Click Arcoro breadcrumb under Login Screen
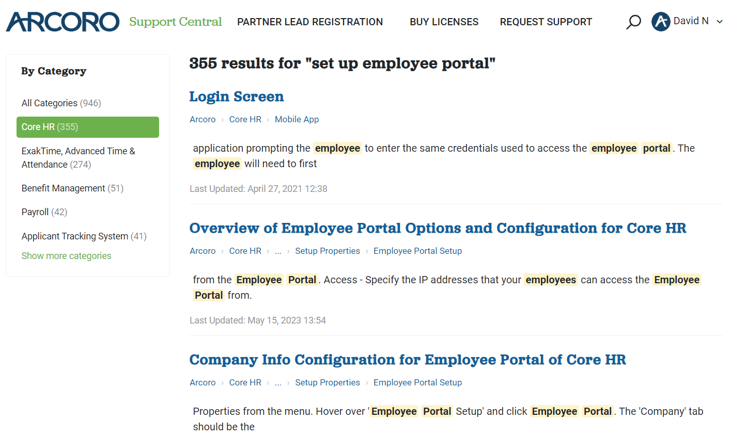This screenshot has width=730, height=436. tap(203, 119)
